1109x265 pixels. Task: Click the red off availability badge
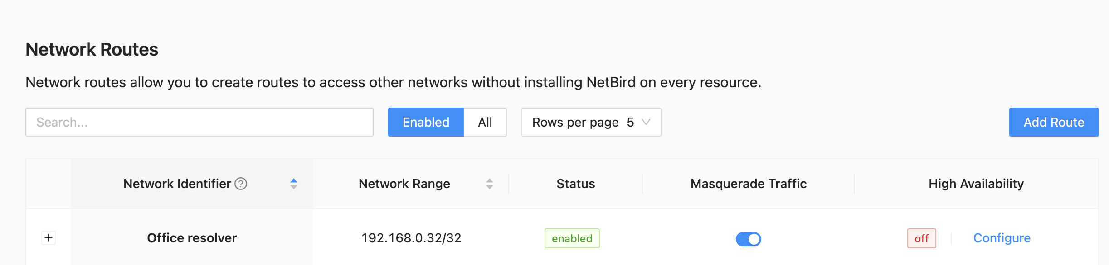pos(921,238)
